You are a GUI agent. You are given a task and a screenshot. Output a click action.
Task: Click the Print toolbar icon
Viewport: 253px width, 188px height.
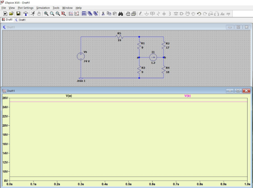pos(128,14)
